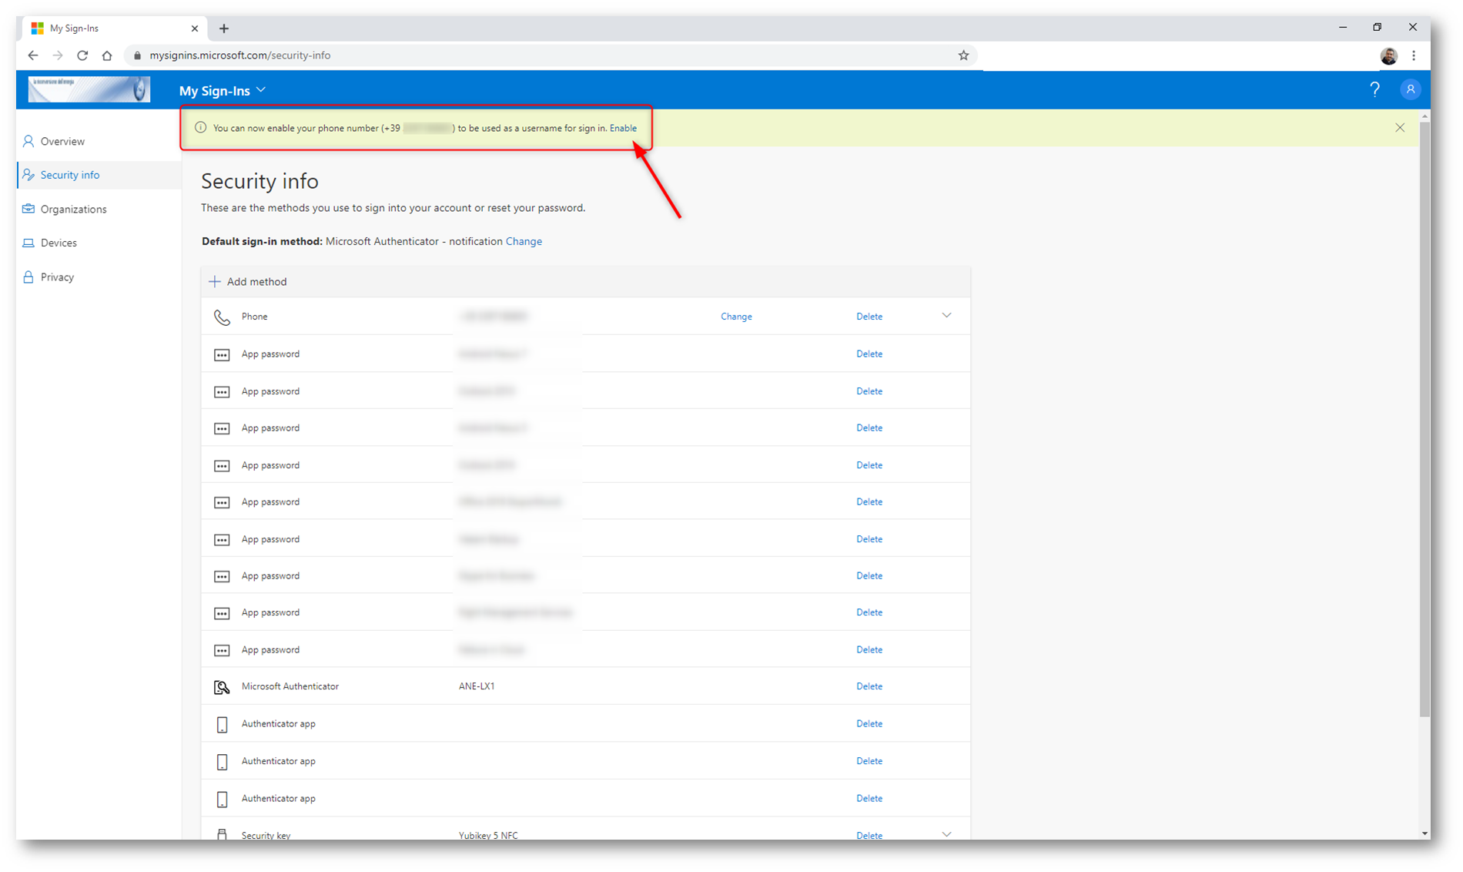
Task: Delete the Microsoft Authenticator ANE-LX1 method
Action: coord(869,686)
